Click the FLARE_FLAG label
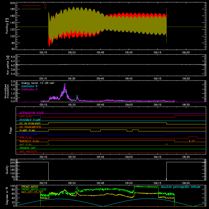 click(27, 130)
